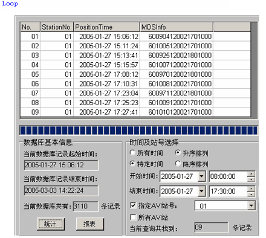Sort by the PositionTime column header
Image resolution: width=266 pixels, height=238 pixels.
(x=106, y=27)
